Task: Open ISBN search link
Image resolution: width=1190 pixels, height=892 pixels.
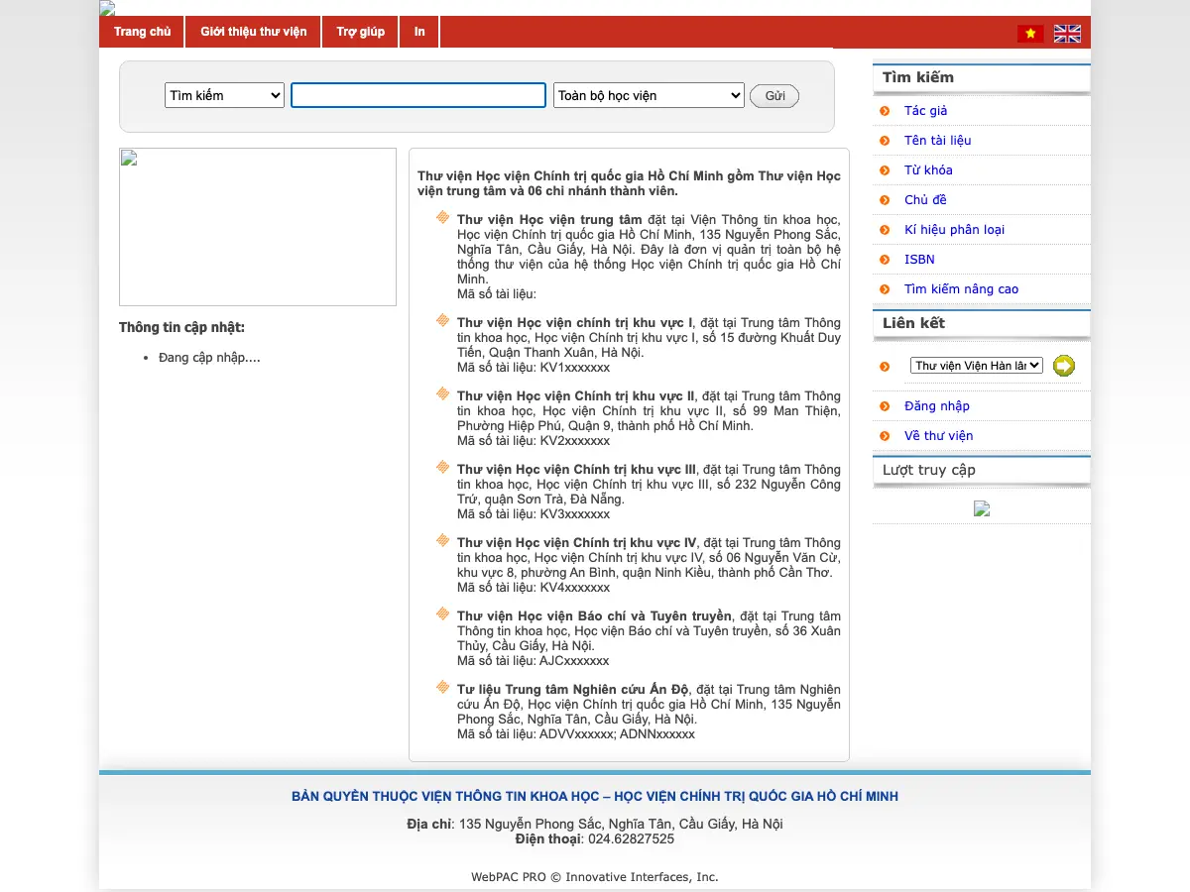Action: click(919, 260)
